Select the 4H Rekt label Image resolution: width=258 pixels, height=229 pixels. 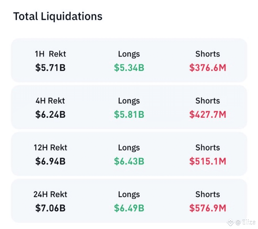tap(50, 101)
